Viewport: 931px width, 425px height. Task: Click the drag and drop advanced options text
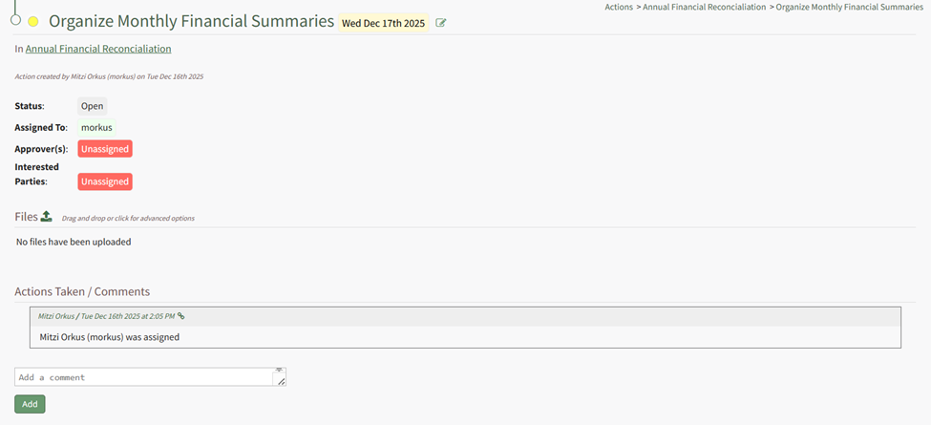click(128, 219)
